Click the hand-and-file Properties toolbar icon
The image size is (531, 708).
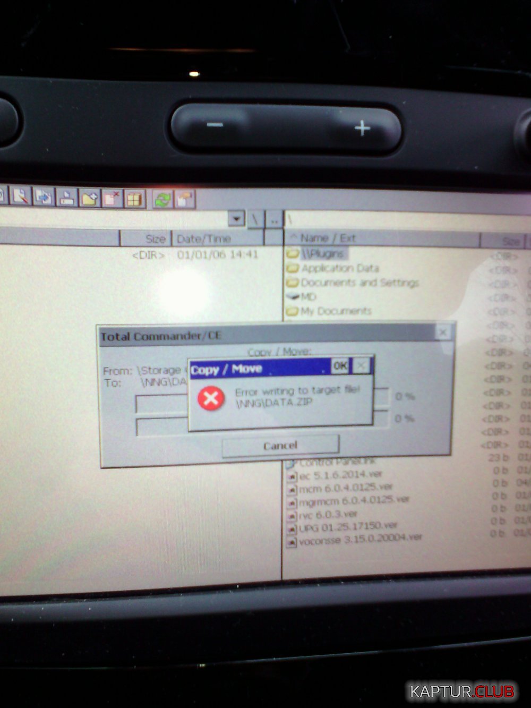(x=185, y=200)
